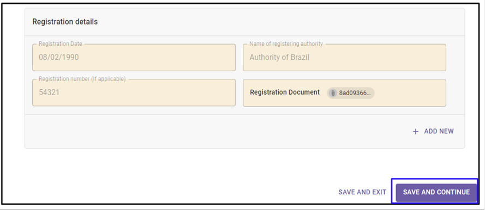Click the 08/02/1990 date value

pyautogui.click(x=59, y=57)
